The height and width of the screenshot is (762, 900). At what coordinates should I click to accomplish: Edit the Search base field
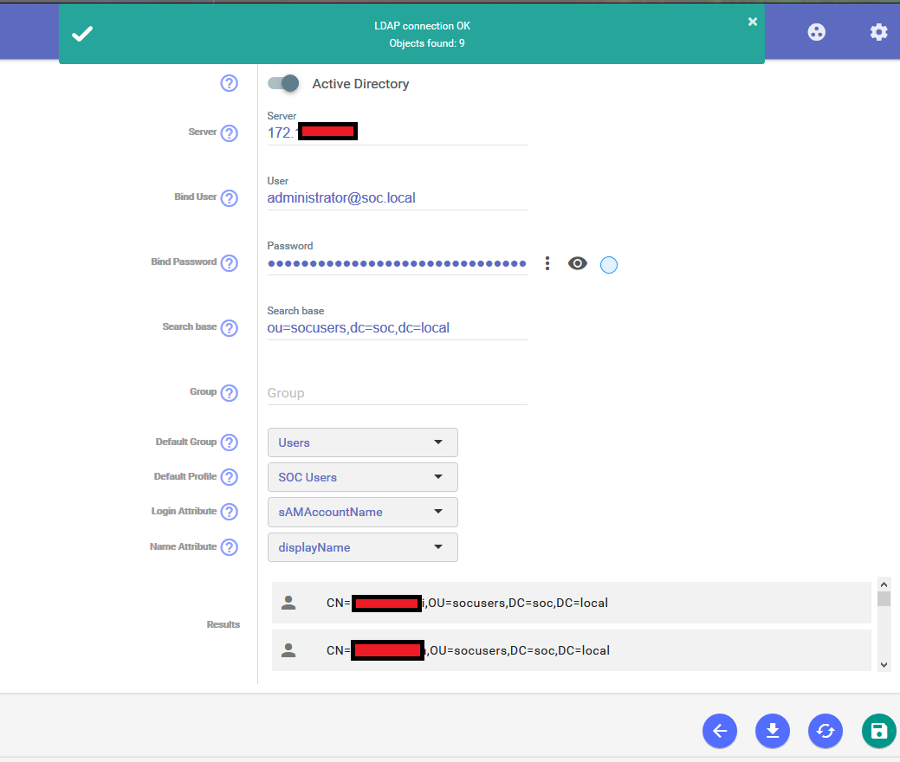(x=398, y=327)
